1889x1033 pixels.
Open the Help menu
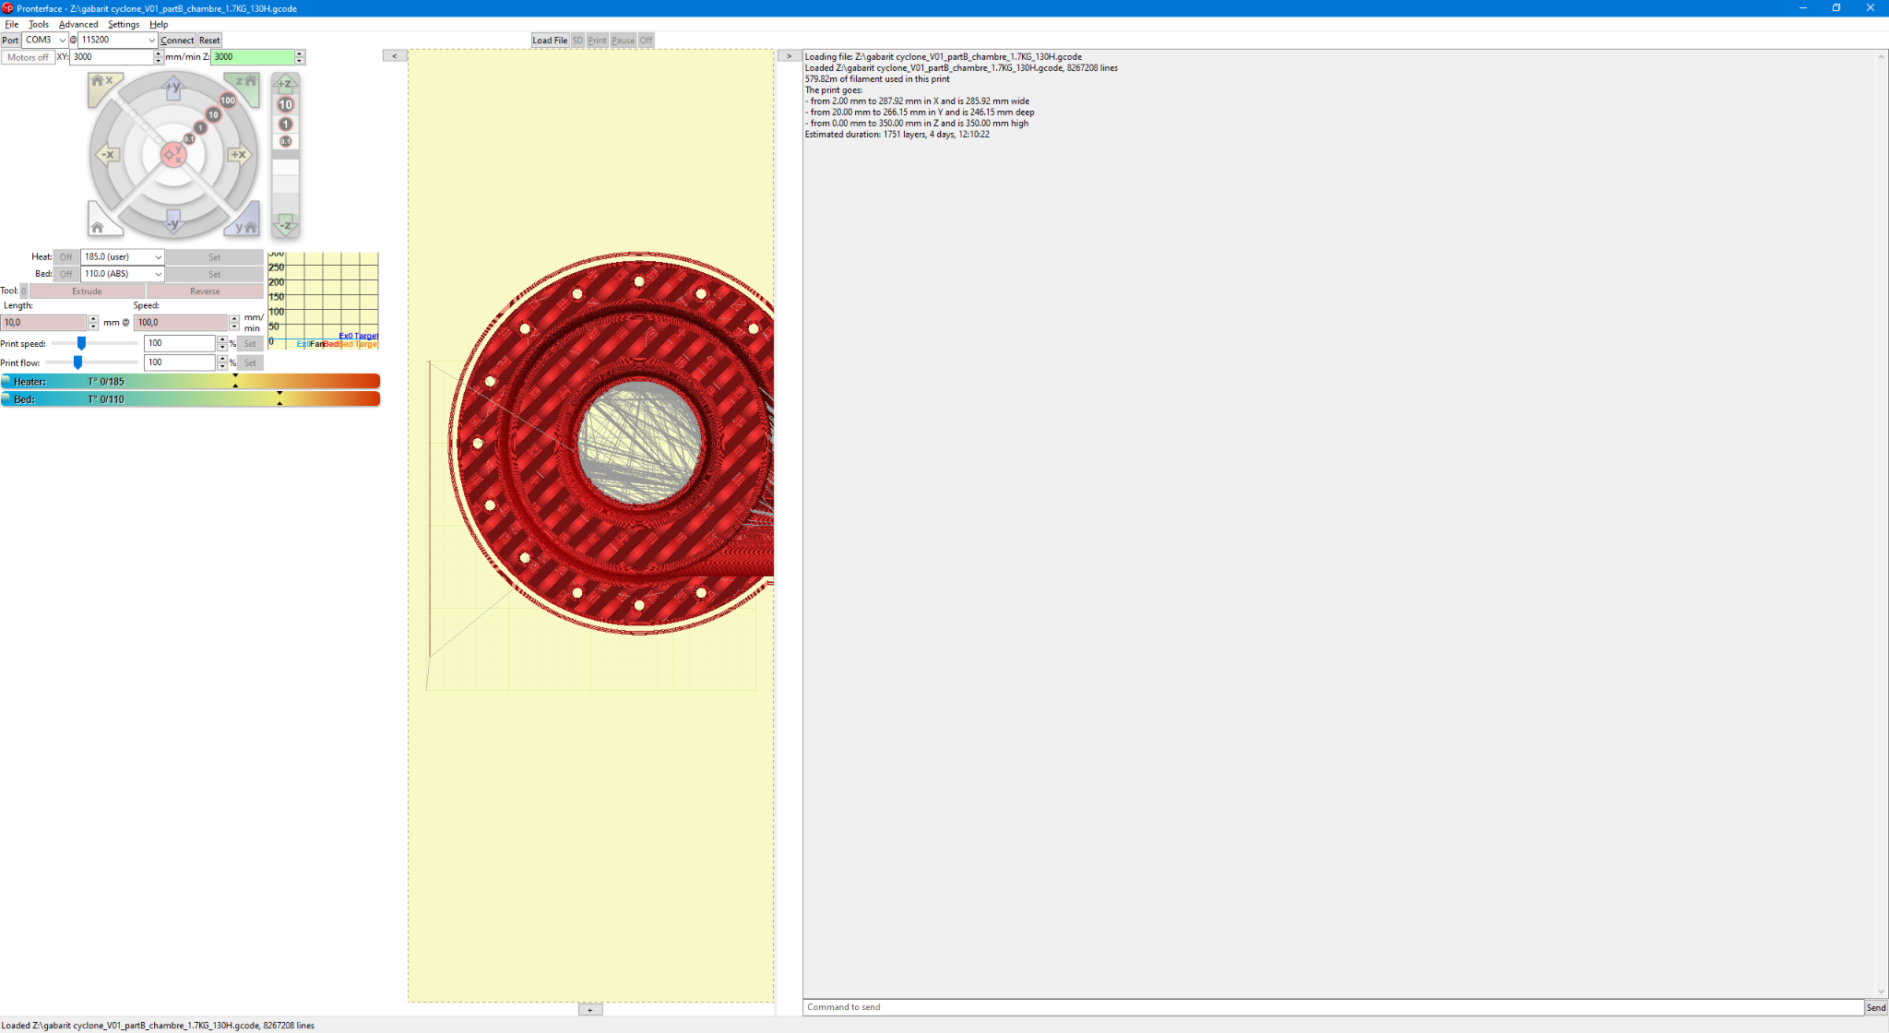pos(159,25)
